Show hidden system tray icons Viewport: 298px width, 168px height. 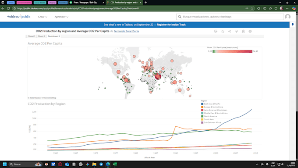tap(257, 164)
